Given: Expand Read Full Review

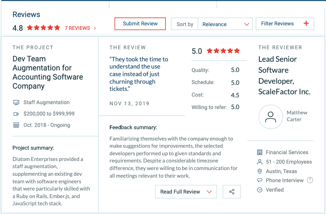Looking at the screenshot, I should pos(186,192).
